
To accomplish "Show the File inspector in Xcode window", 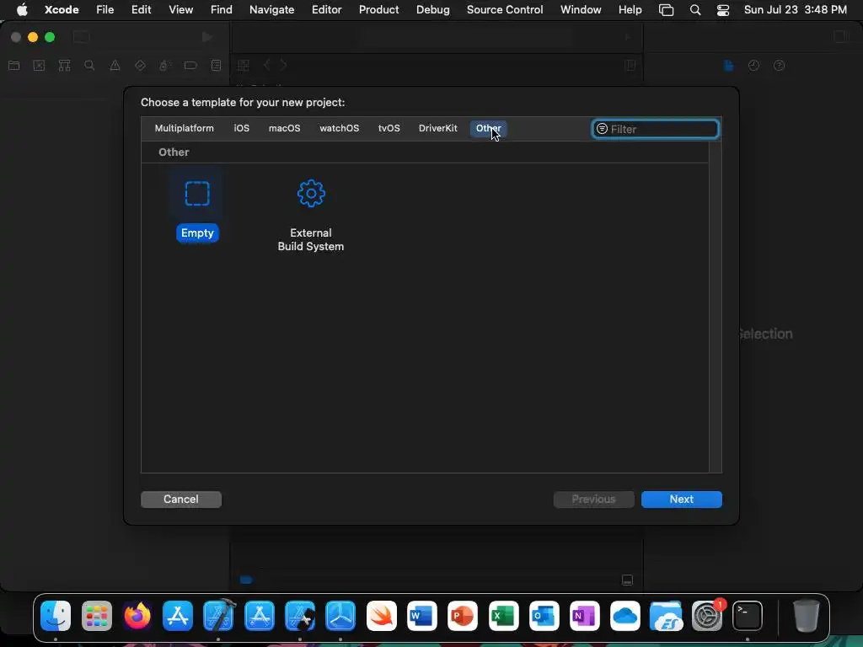I will 729,66.
